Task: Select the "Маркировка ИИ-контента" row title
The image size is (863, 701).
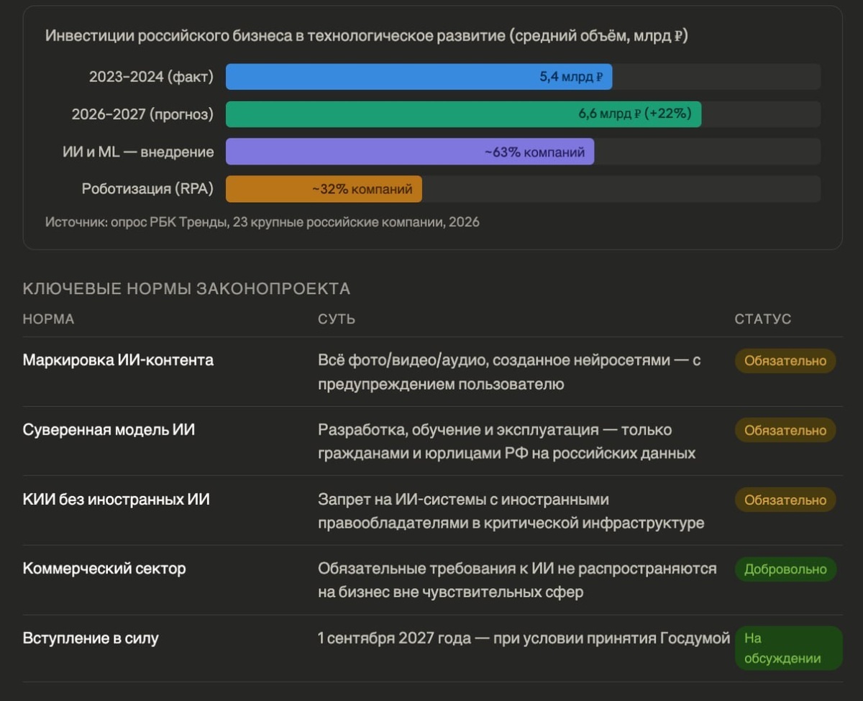Action: (118, 360)
